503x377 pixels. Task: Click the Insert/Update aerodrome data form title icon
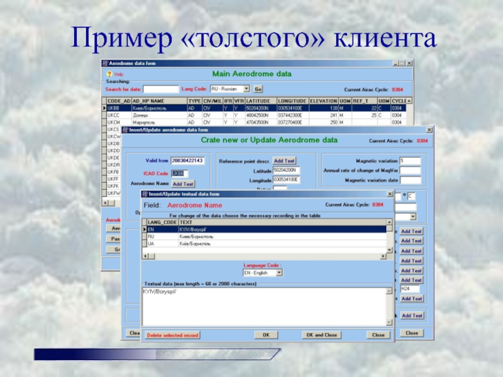[125, 130]
